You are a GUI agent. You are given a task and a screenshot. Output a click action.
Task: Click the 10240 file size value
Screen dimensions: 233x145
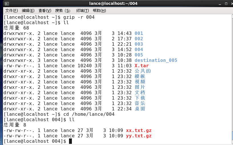point(85,66)
